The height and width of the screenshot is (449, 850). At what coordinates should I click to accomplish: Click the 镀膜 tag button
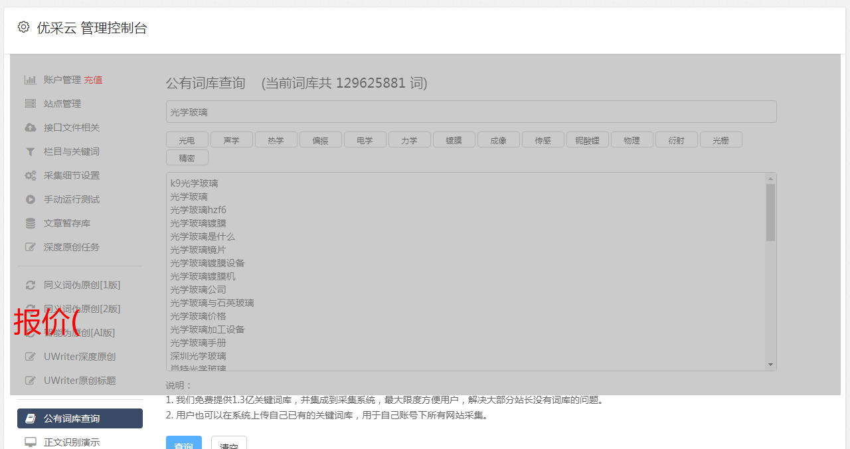point(454,139)
